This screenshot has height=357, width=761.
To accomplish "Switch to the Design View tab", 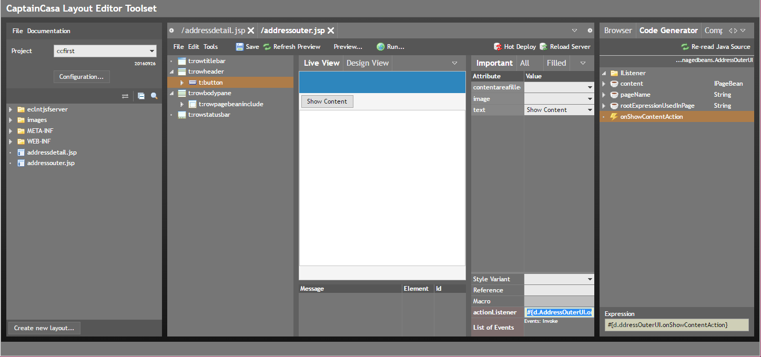I will [x=368, y=63].
